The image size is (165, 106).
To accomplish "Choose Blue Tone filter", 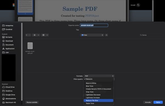I will click(x=98, y=86).
